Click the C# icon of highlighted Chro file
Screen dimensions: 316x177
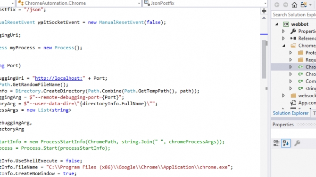click(300, 67)
